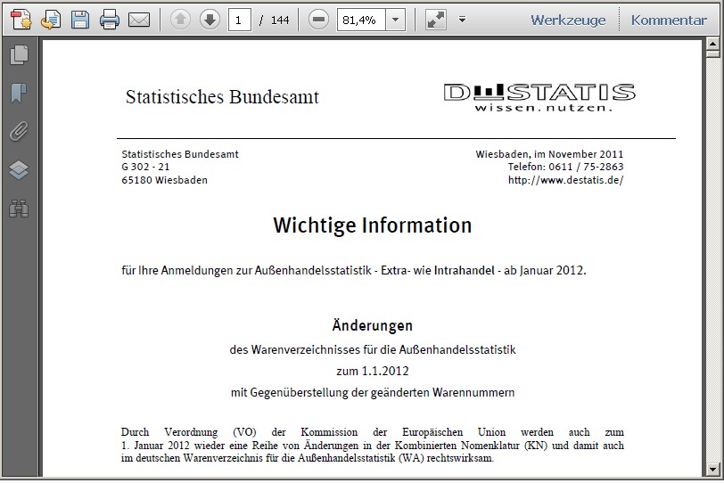Open the search binoculars panel
Image resolution: width=724 pixels, height=483 pixels.
pyautogui.click(x=19, y=209)
